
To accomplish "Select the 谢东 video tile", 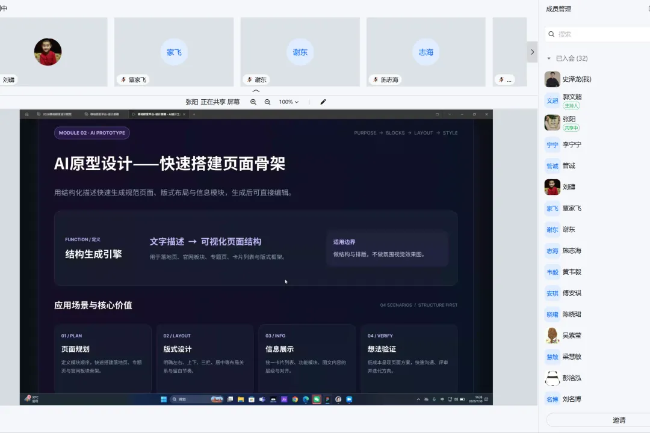I will coord(300,52).
